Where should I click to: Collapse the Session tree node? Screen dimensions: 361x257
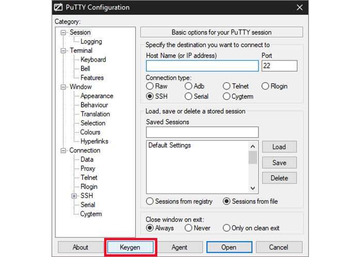point(63,32)
